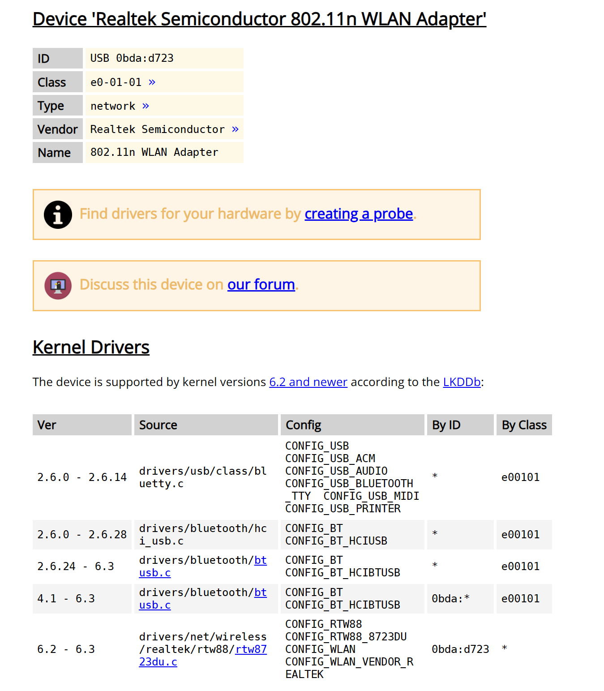This screenshot has height=691, width=604.
Task: Click the 'Source' column header
Action: [x=206, y=425]
